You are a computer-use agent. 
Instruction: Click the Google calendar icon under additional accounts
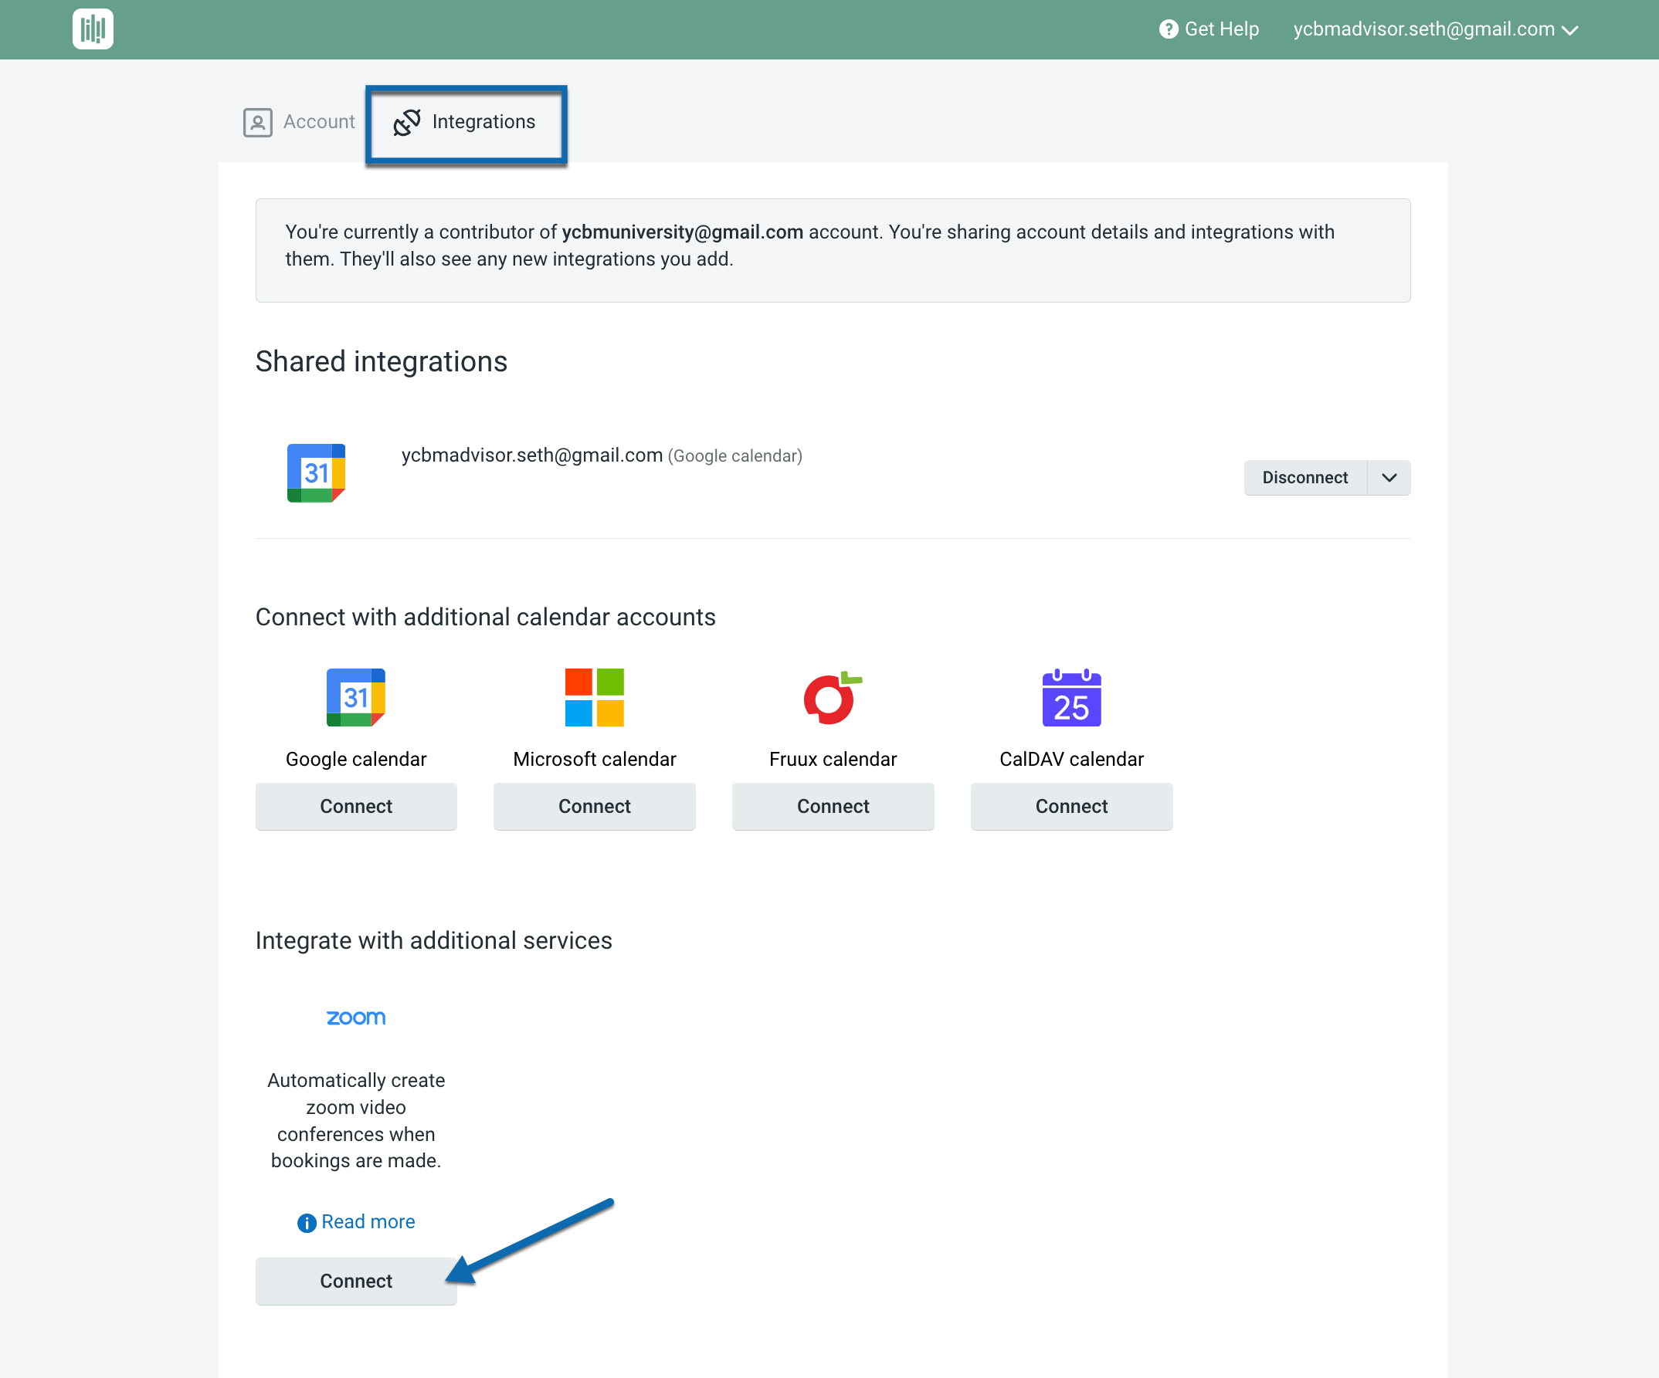[355, 697]
